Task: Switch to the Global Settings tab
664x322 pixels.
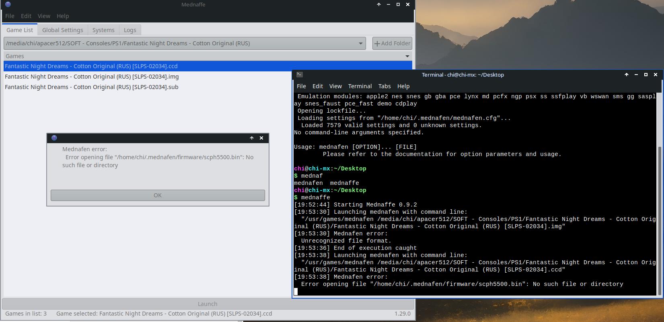Action: 62,30
